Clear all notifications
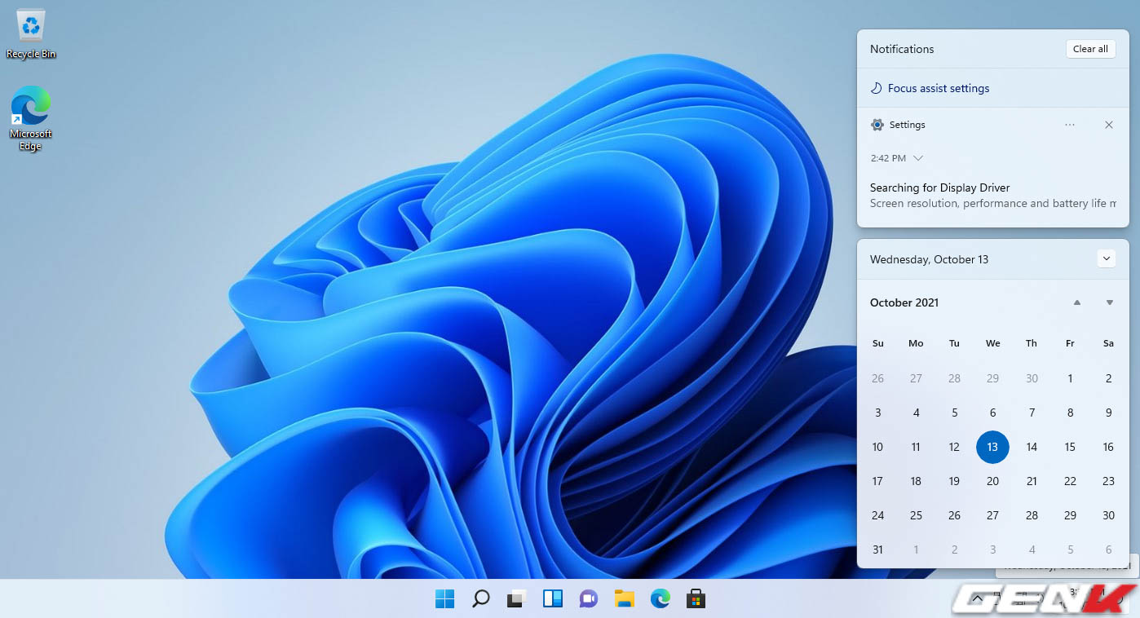The width and height of the screenshot is (1140, 618). point(1090,48)
